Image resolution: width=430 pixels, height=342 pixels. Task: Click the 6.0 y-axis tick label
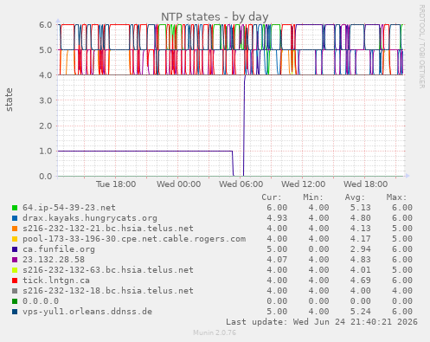pos(46,24)
